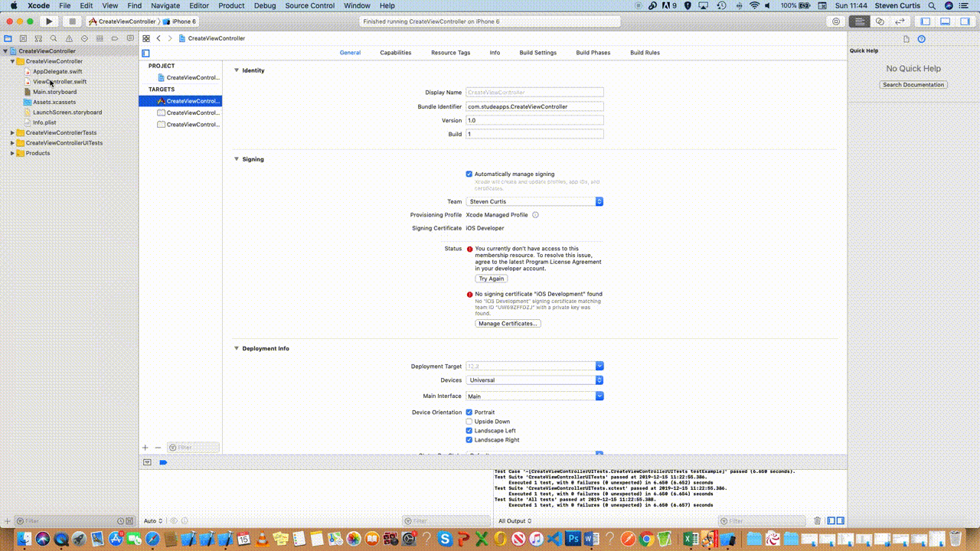Toggle Automatically manage signing checkbox
This screenshot has width=980, height=551.
(x=469, y=174)
